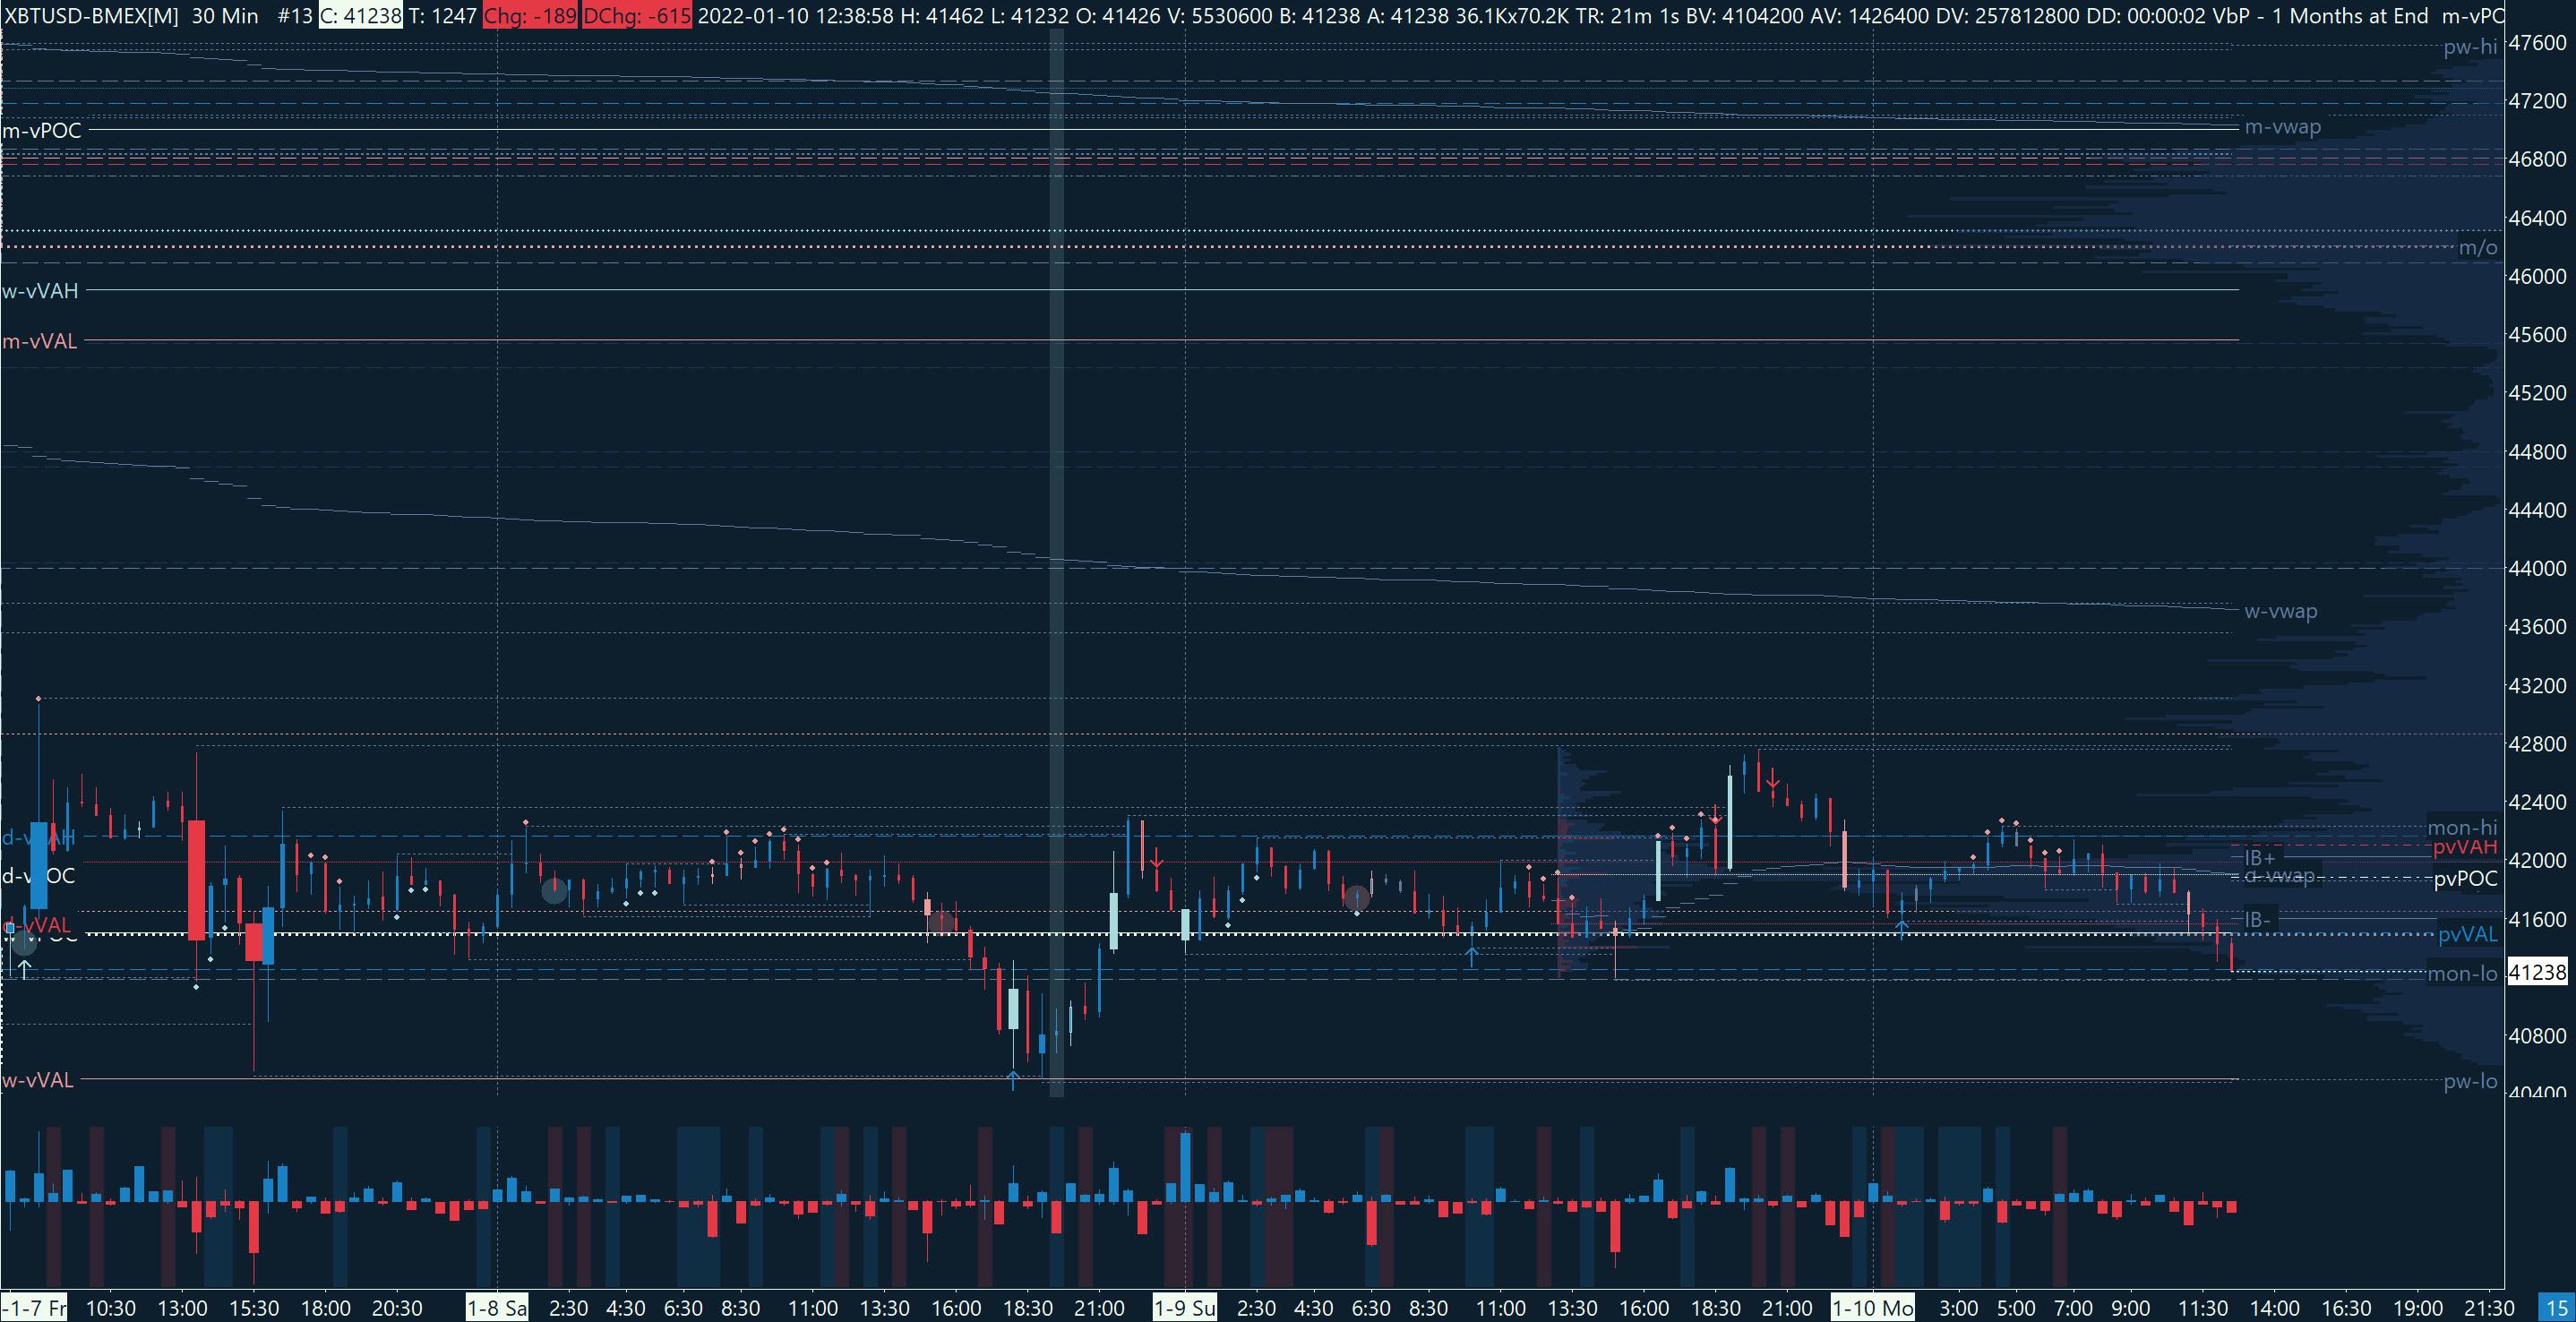Click the red Chg: -189 header field
Screen dimensions: 2576x1322
click(x=529, y=15)
